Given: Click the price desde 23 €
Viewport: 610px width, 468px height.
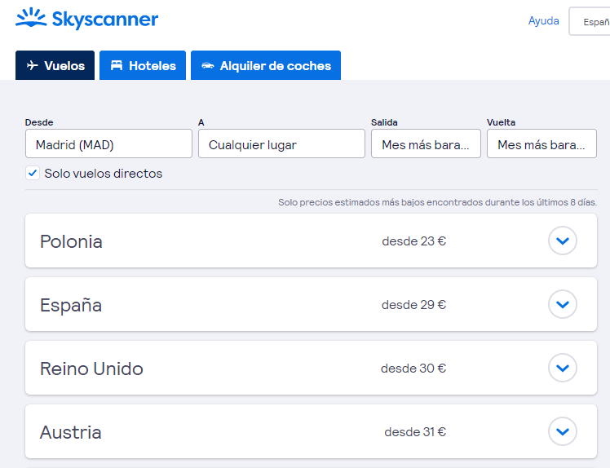Looking at the screenshot, I should (414, 241).
